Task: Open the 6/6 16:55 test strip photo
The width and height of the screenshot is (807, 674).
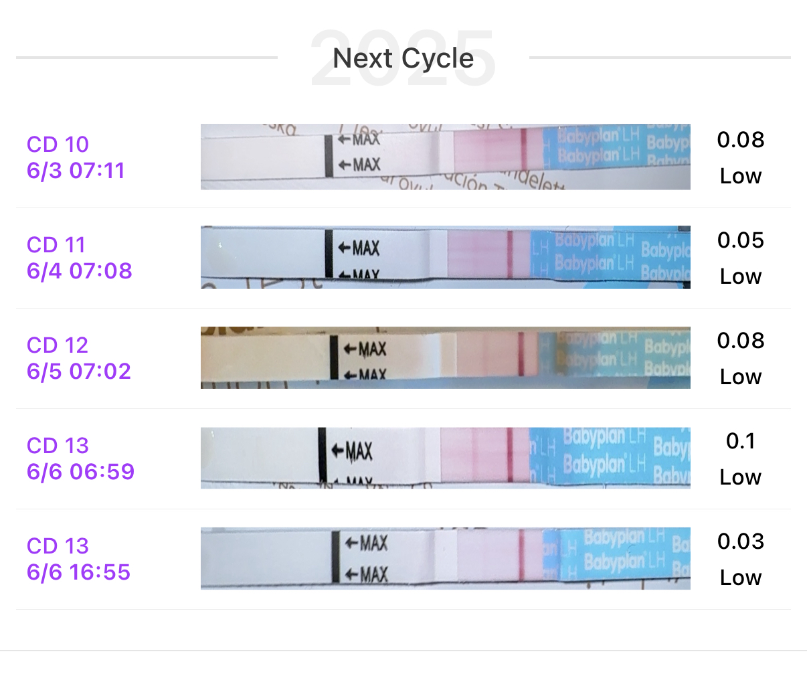Action: [x=445, y=558]
